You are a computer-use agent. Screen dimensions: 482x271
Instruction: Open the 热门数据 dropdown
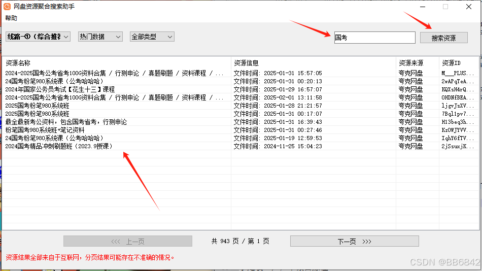click(100, 37)
